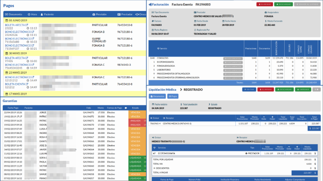The width and height of the screenshot is (323, 181).
Task: Click comment bubble icon in Garantías header
Action: (126, 108)
